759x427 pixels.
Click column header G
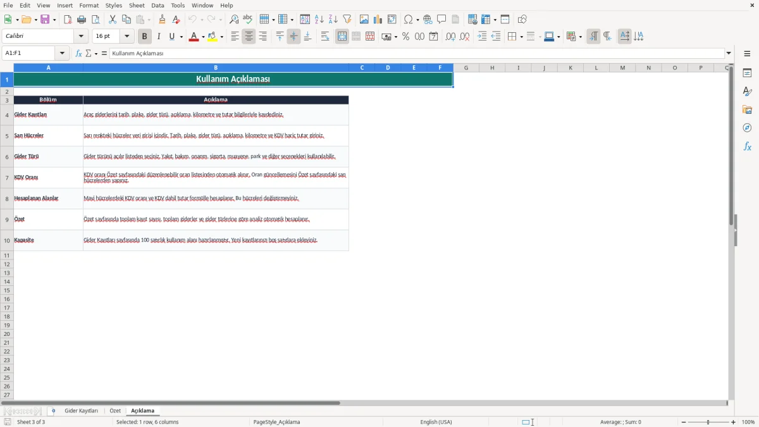[x=466, y=68]
